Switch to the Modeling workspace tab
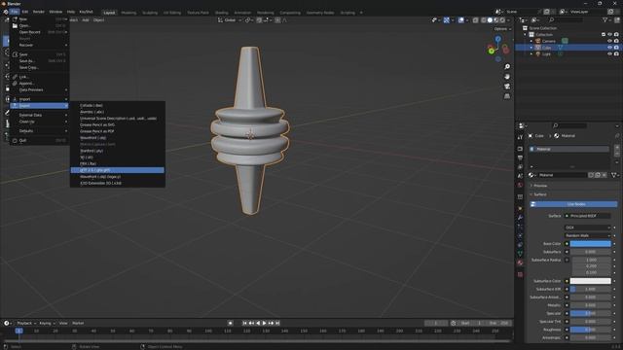This screenshot has height=350, width=623. [x=128, y=13]
